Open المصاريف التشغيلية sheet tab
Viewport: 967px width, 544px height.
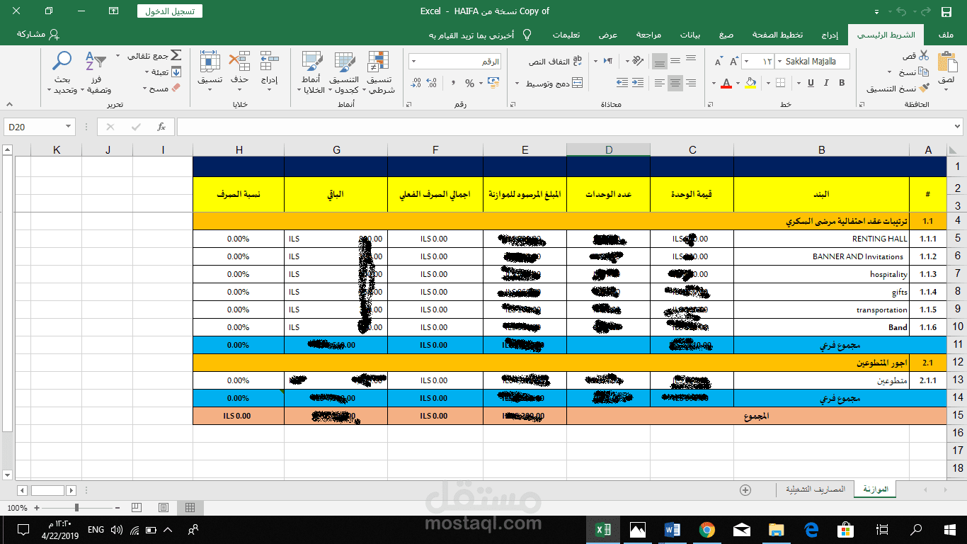click(816, 489)
